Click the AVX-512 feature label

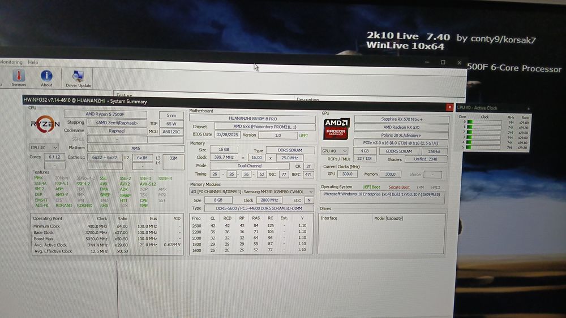(148, 184)
